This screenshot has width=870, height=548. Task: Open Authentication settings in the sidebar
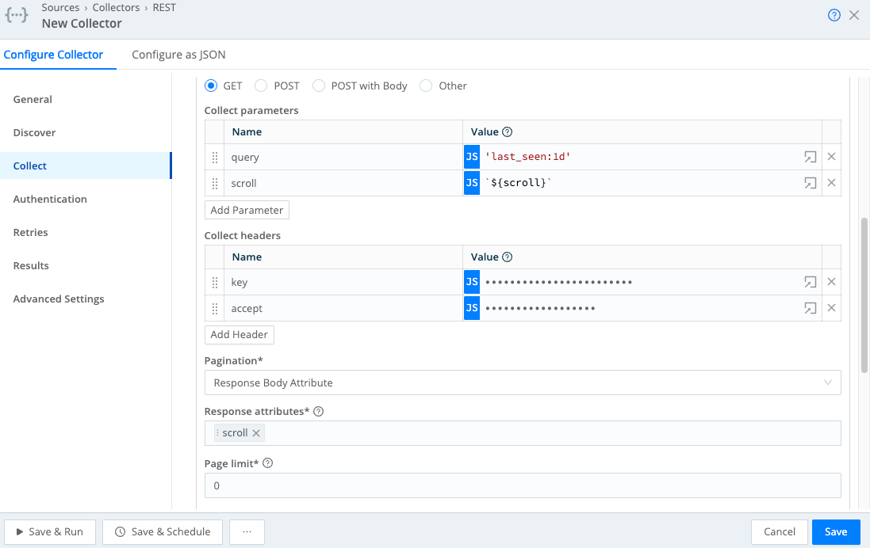[x=49, y=199]
